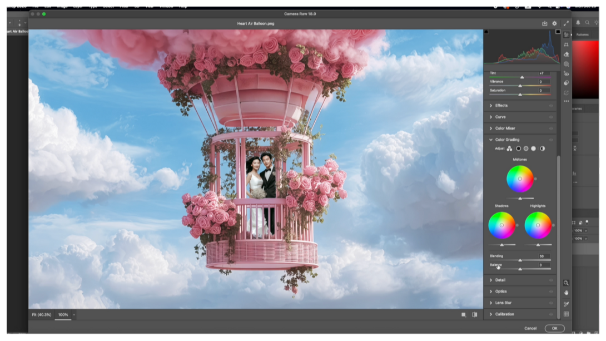Expand the Optics panel
The height and width of the screenshot is (341, 606).
(x=491, y=291)
